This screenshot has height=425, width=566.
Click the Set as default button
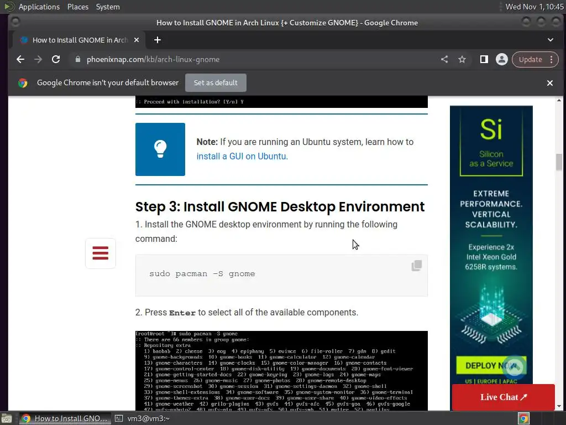(216, 83)
